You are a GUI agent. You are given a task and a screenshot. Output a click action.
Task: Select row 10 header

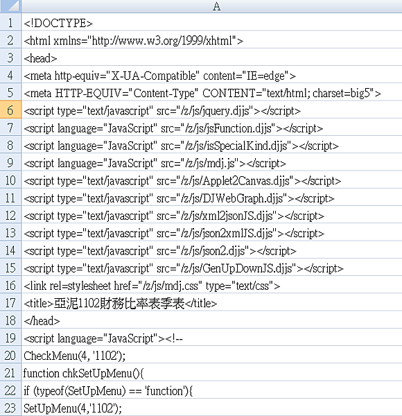point(10,180)
